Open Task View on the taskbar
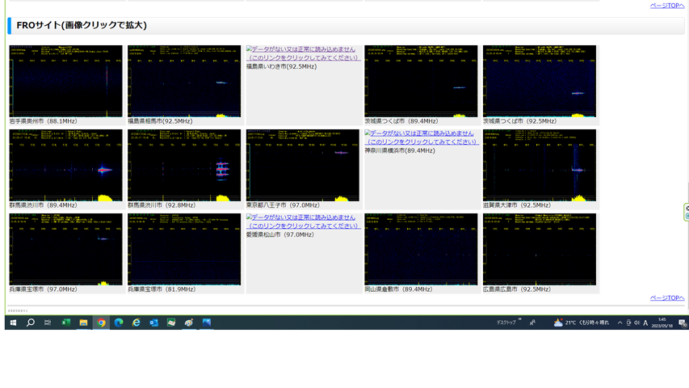Viewport: 689px width, 388px height. point(48,323)
